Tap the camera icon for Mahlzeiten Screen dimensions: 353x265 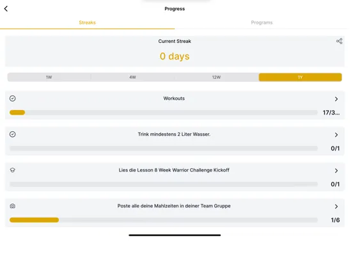point(13,206)
